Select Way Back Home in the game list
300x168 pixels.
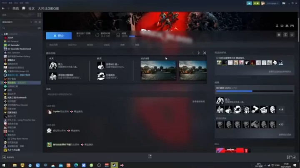click(17, 139)
